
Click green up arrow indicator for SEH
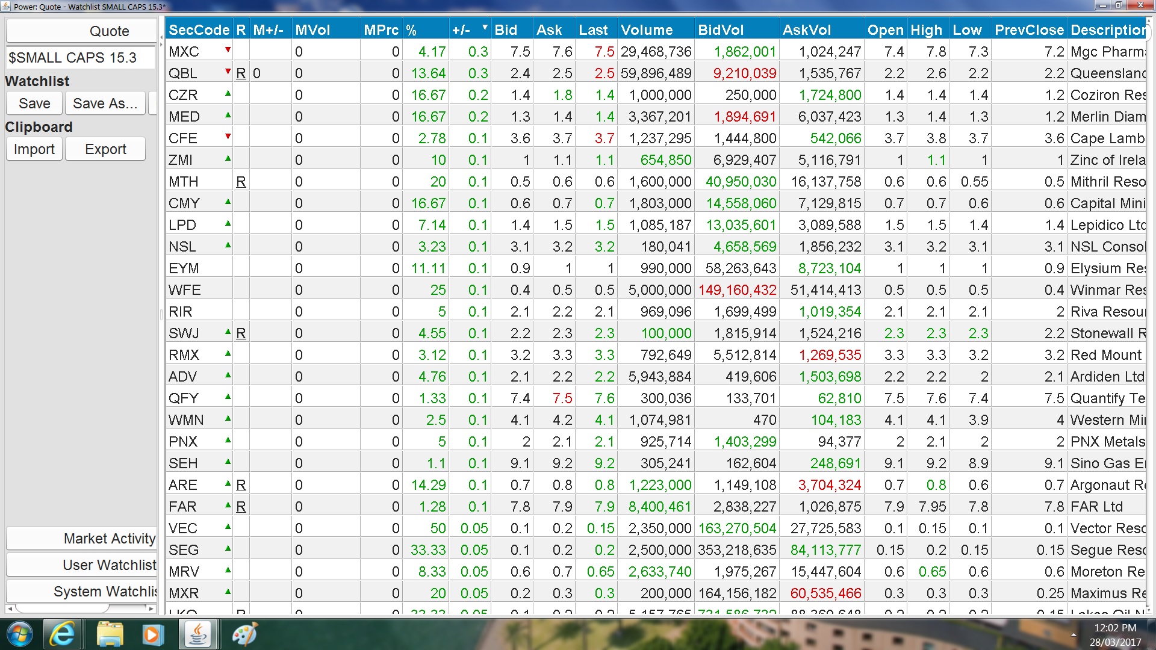(228, 462)
